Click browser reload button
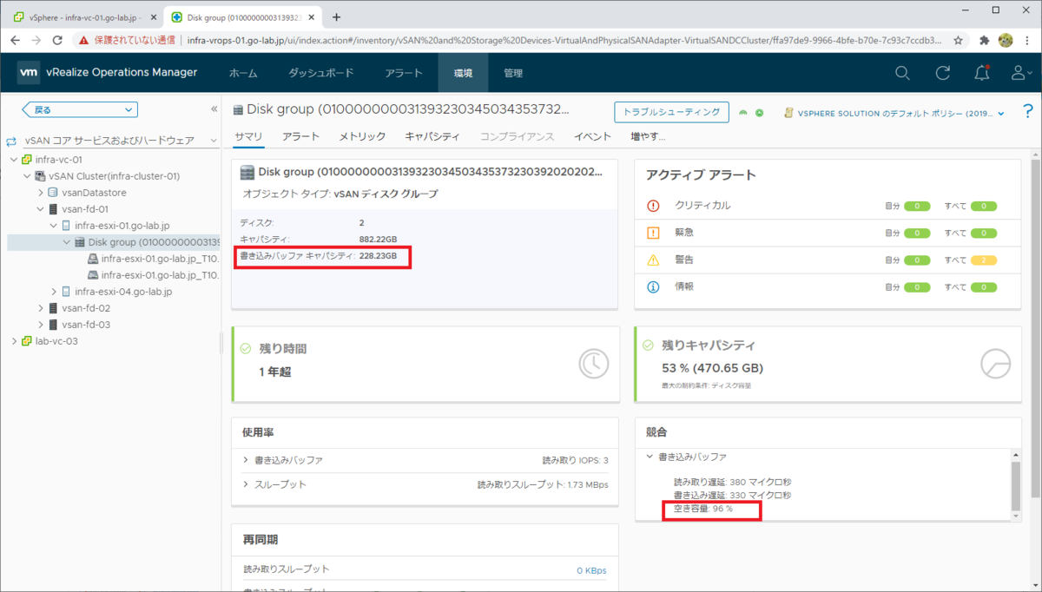Screen dimensions: 1042x592 tap(58, 40)
